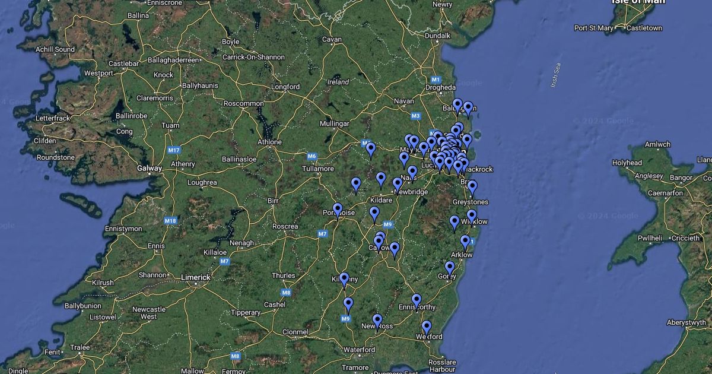The height and width of the screenshot is (374, 712).
Task: Select the pin directly above Kildare label
Action: click(381, 180)
